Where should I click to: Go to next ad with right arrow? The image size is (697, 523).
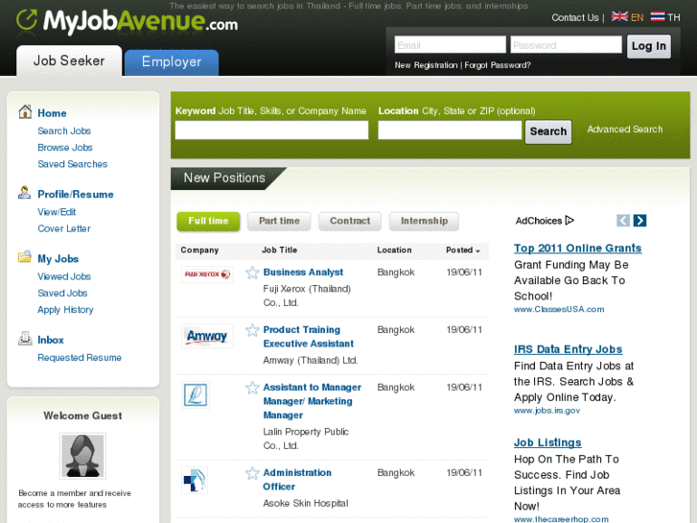coord(639,221)
